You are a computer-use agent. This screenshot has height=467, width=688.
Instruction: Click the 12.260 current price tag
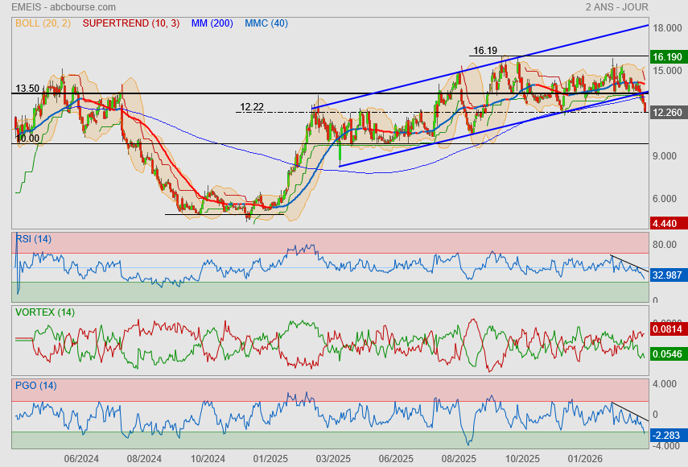668,113
